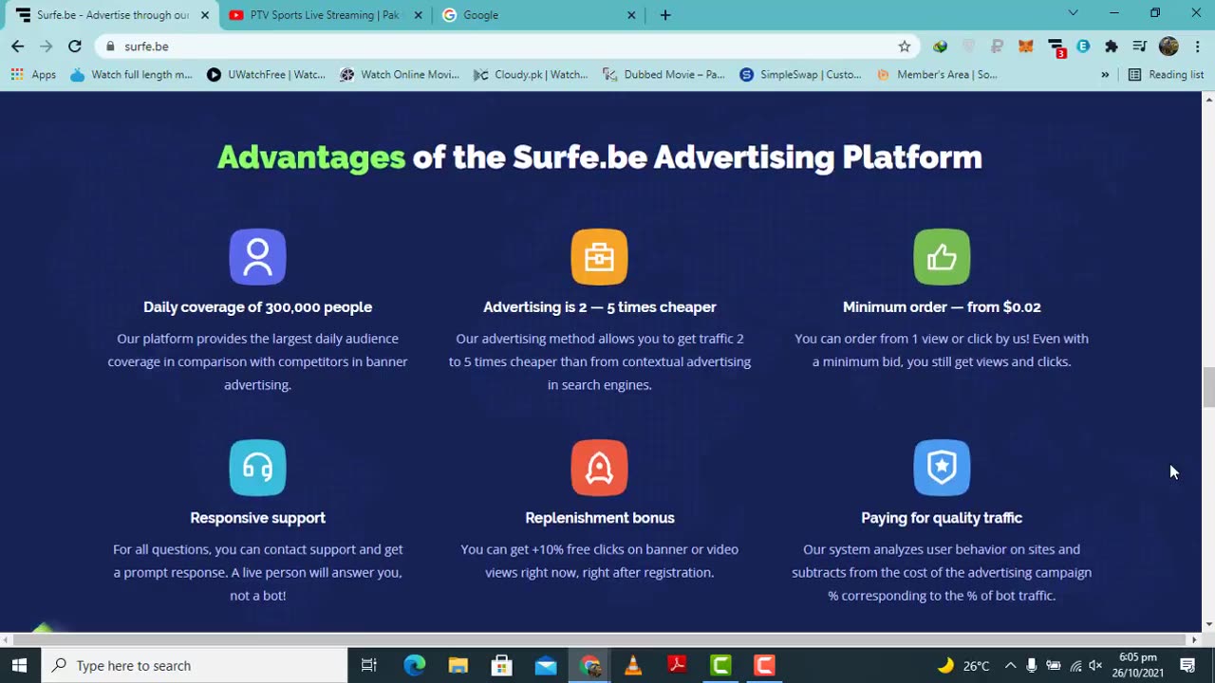The width and height of the screenshot is (1215, 683).
Task: Open the green Camtasia taskbar icon
Action: [720, 665]
